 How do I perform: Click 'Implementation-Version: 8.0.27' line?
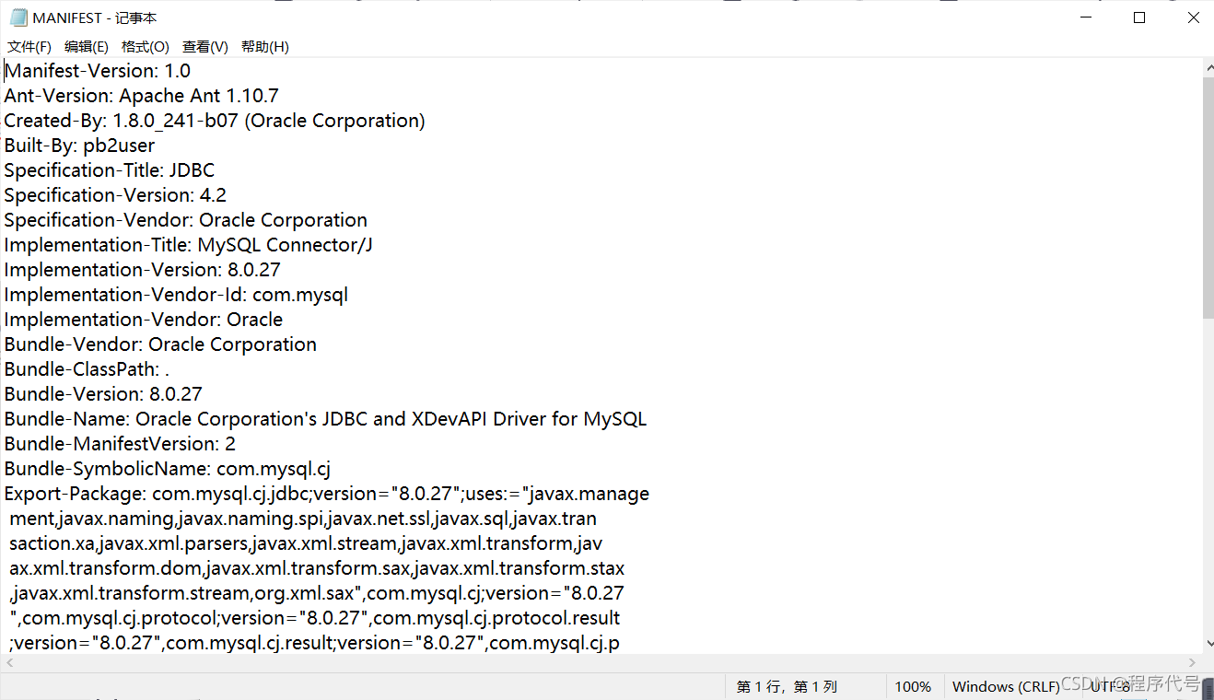click(143, 270)
